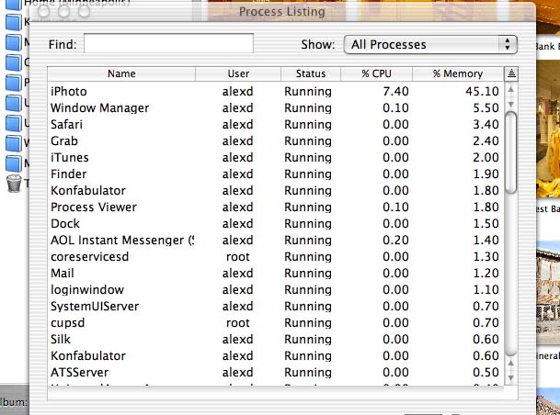Click the scroll up arrow at the top of the scrollbar
This screenshot has width=560, height=415.
[x=511, y=89]
